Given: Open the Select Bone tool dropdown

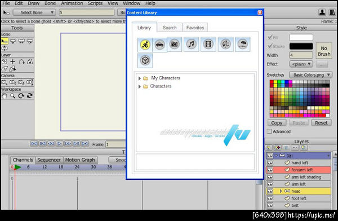Looking at the screenshot, I should [x=34, y=12].
